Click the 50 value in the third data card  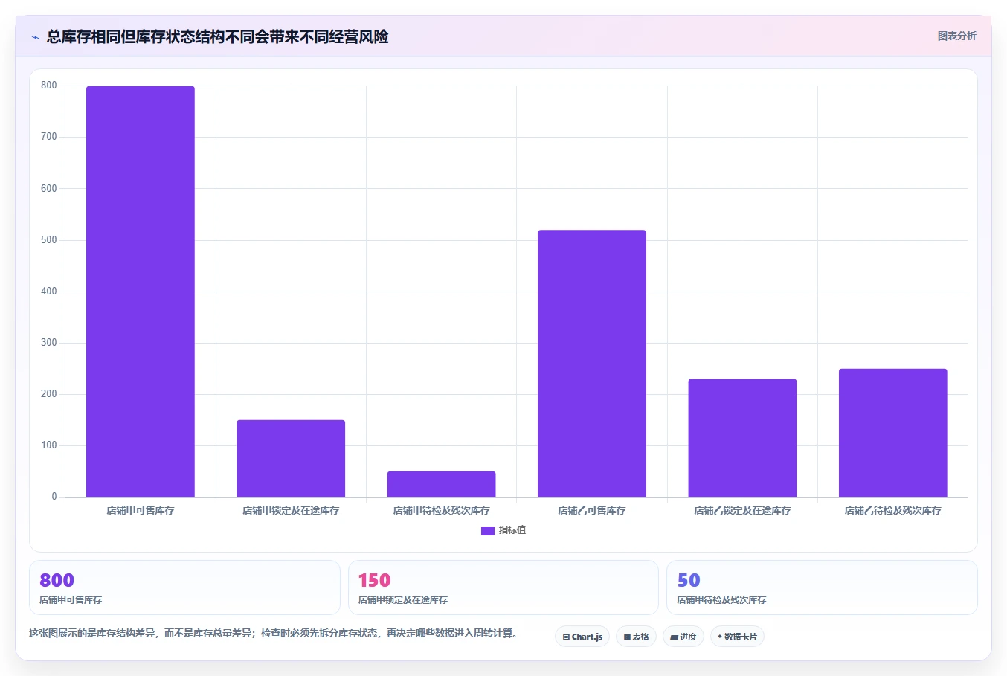point(689,580)
